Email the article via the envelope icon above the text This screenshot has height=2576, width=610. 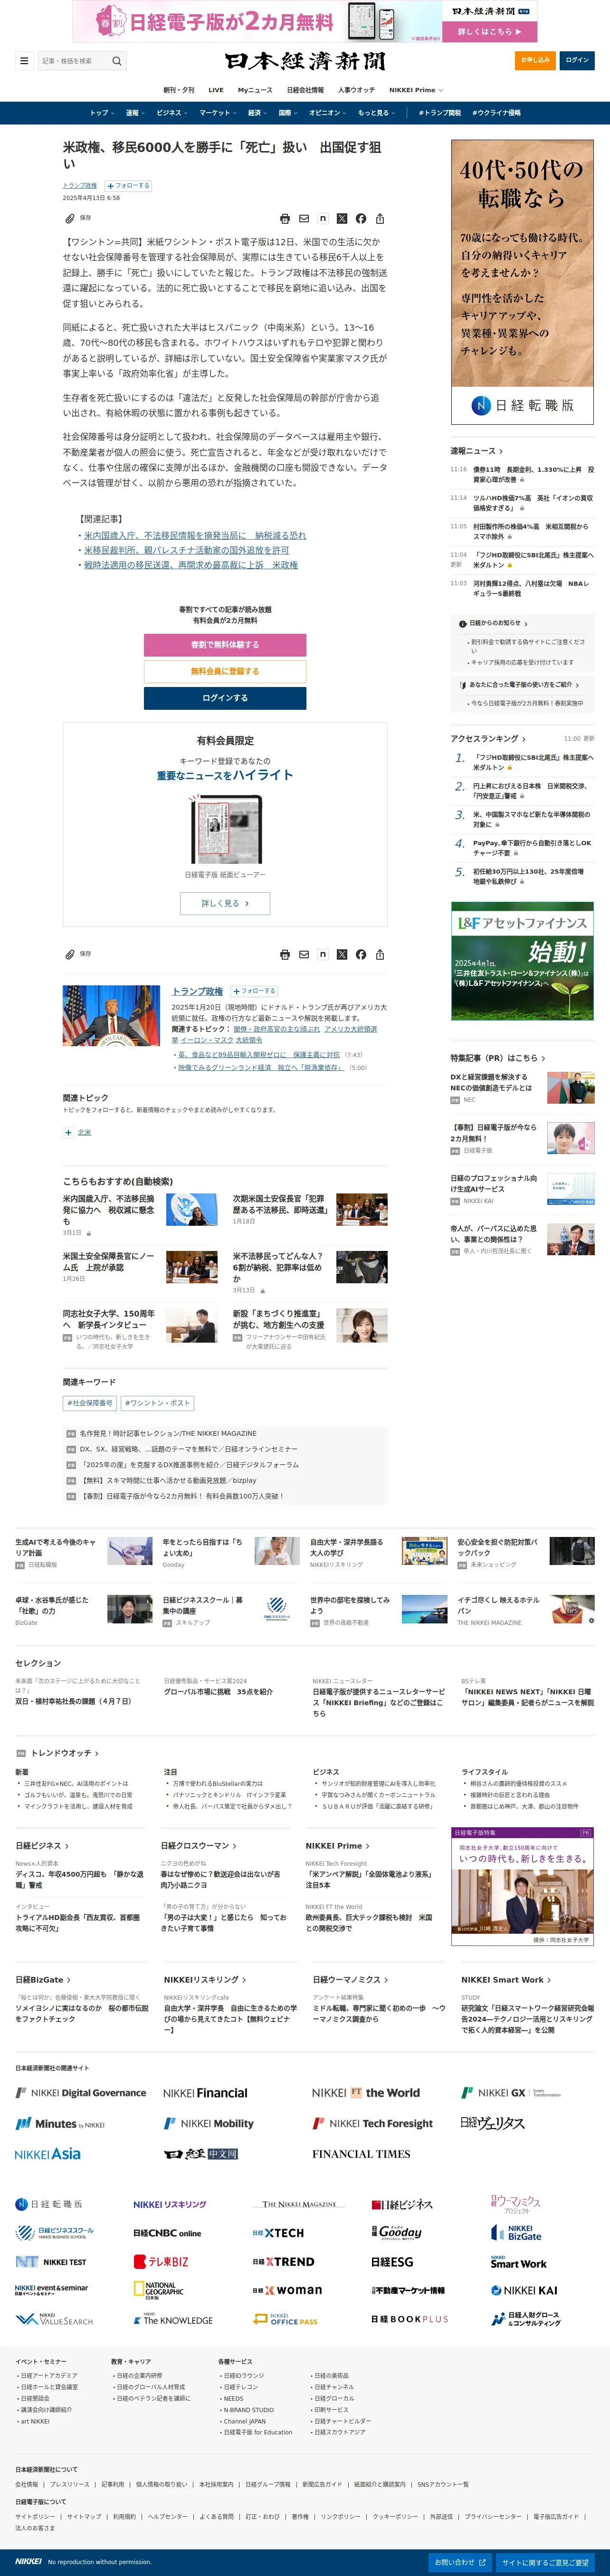(x=304, y=218)
